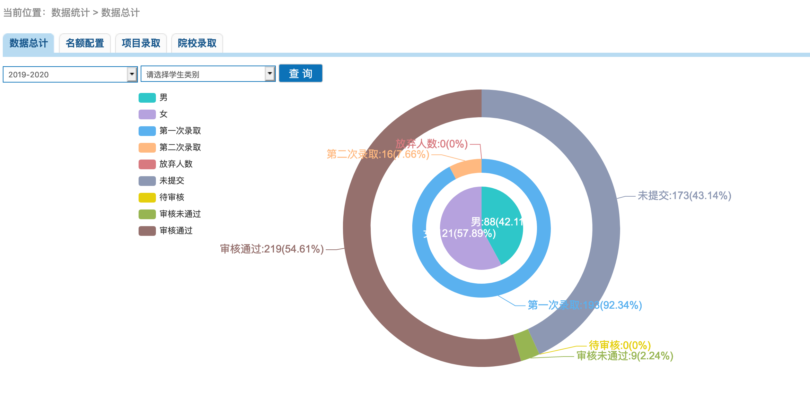Screen dimensions: 810x394
Task: Go to the 院校录取 tab
Action: click(197, 43)
